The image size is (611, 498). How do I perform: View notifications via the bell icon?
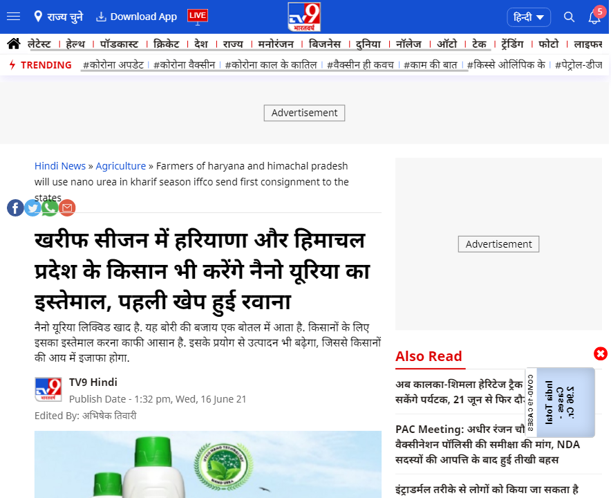[x=593, y=17]
